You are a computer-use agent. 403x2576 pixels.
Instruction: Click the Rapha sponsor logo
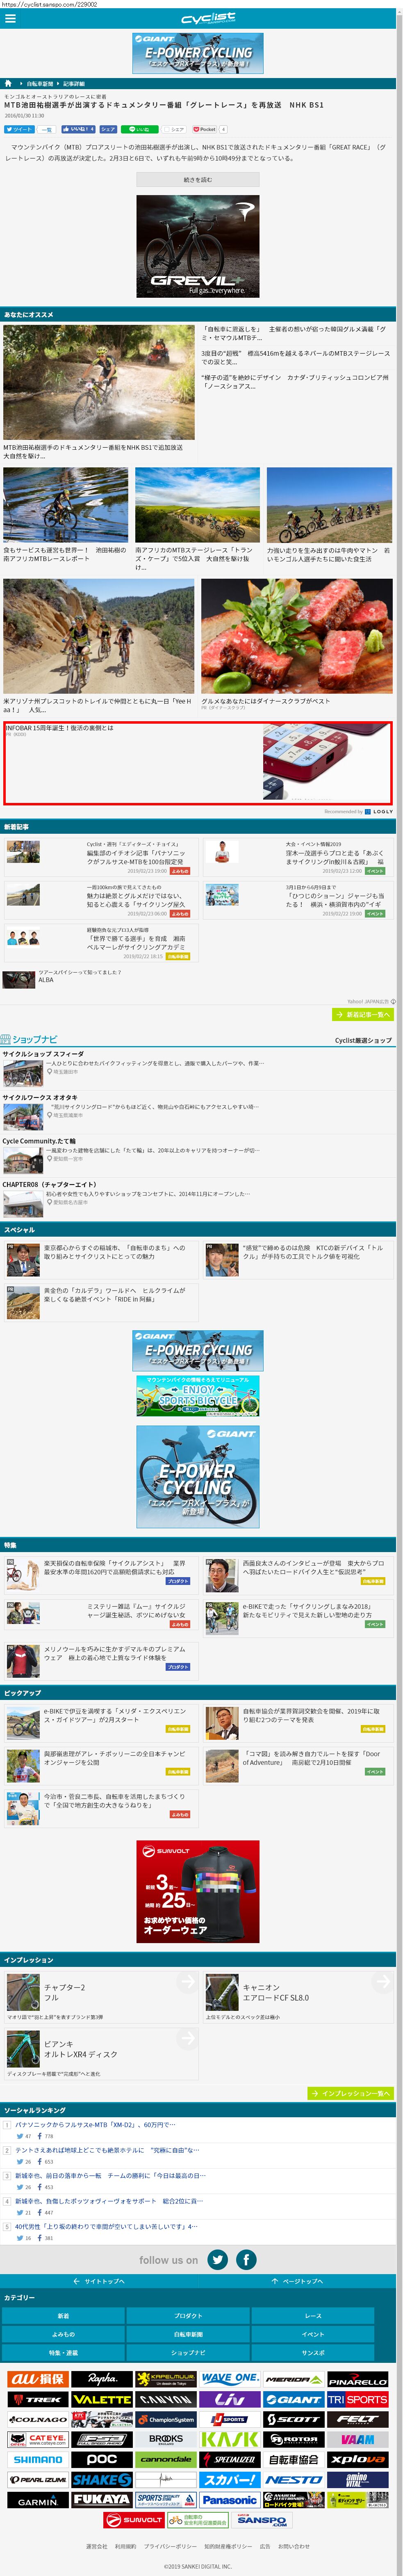(102, 2379)
